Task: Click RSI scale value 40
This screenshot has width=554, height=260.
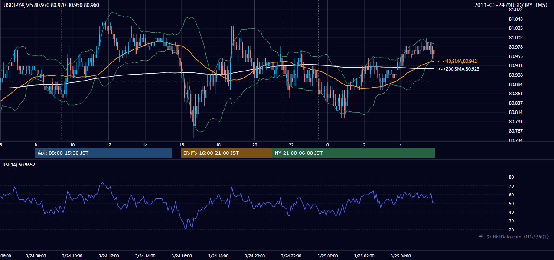Action: [511, 212]
